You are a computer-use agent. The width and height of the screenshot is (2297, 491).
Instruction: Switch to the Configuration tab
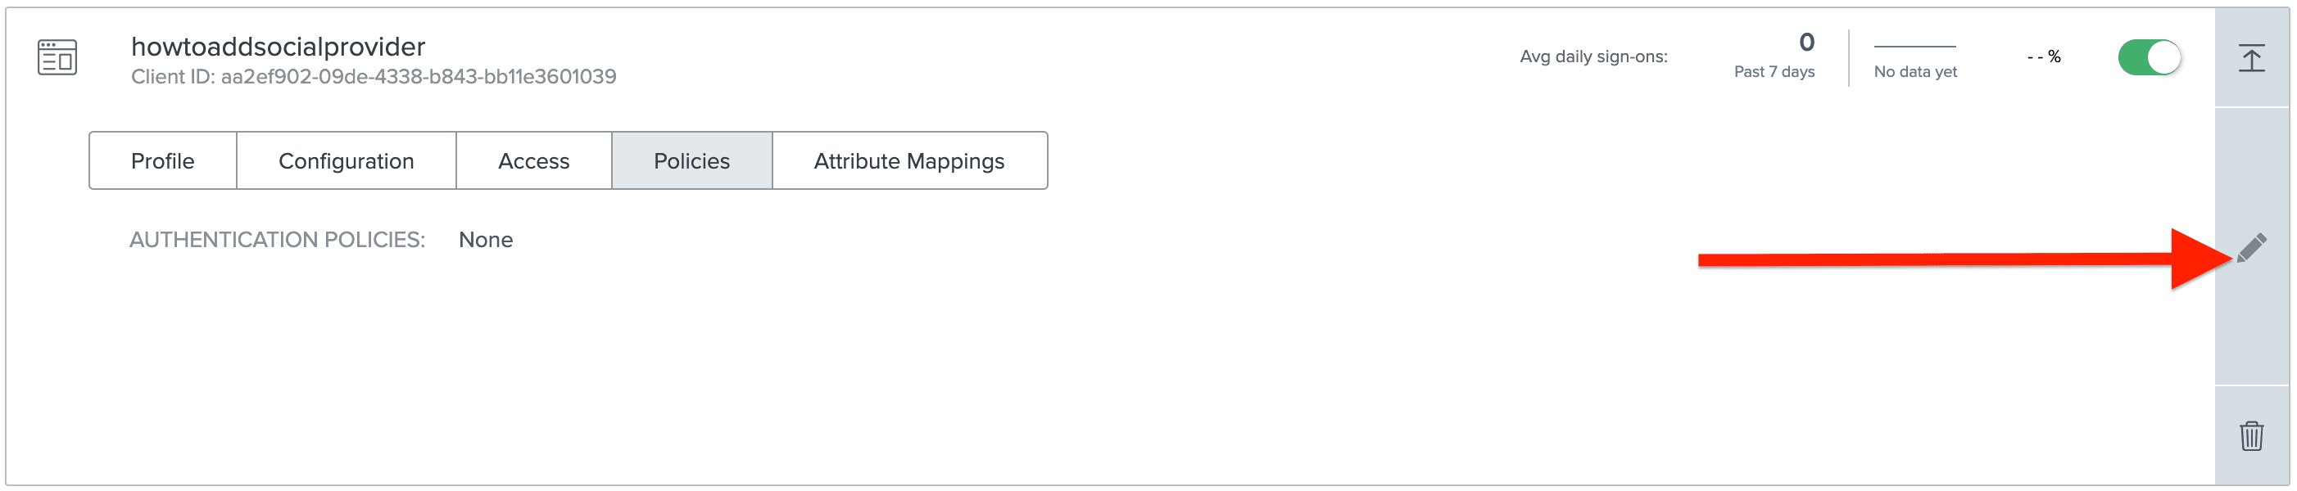pos(346,161)
